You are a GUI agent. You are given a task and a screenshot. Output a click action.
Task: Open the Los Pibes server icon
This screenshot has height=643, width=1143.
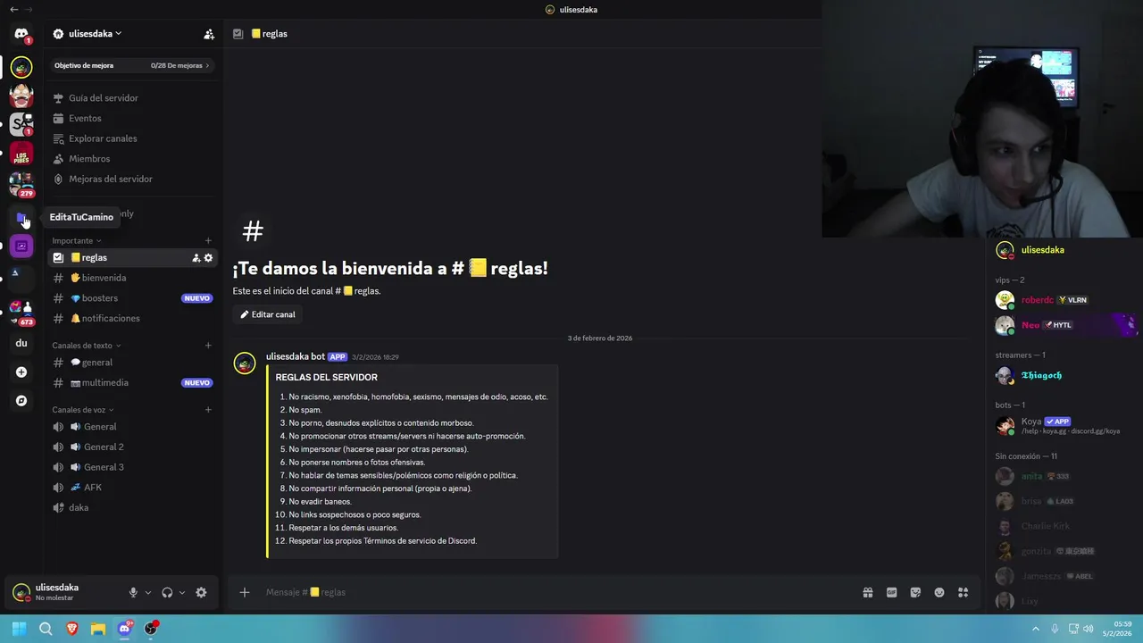point(21,154)
